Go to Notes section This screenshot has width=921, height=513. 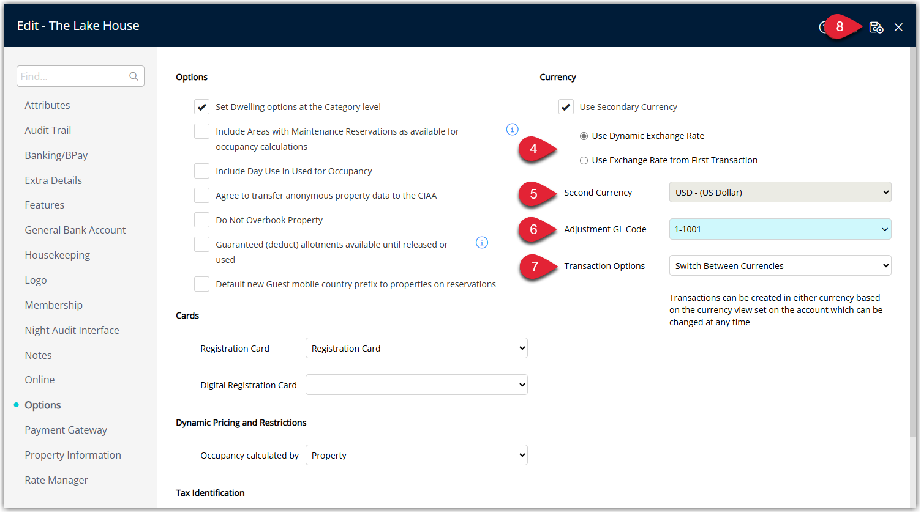point(38,355)
